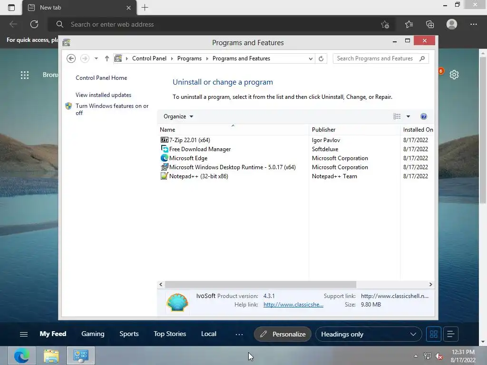Click the search magnifier in Programs and Features

point(422,58)
